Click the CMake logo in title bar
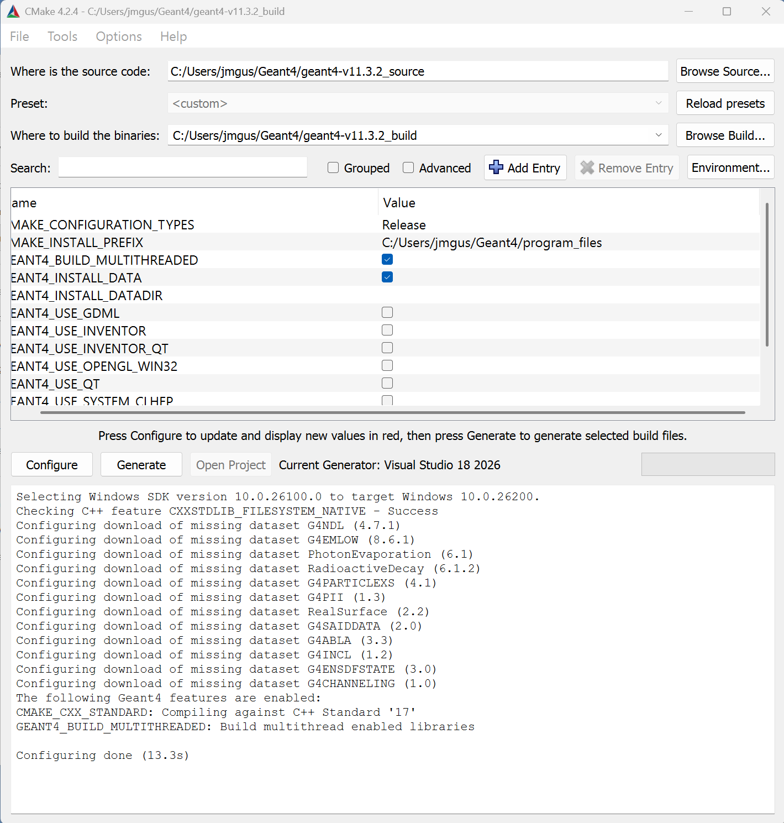 click(x=13, y=12)
